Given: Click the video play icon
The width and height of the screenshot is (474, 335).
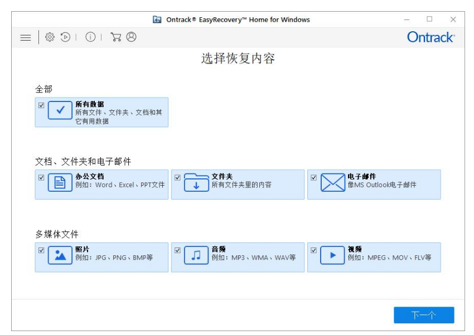Looking at the screenshot, I should click(332, 255).
